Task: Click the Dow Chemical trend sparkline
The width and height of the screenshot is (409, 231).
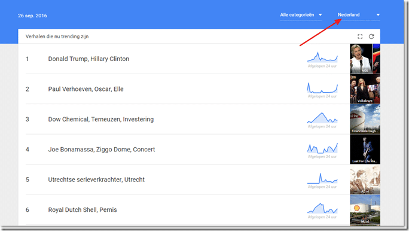Action: point(322,118)
